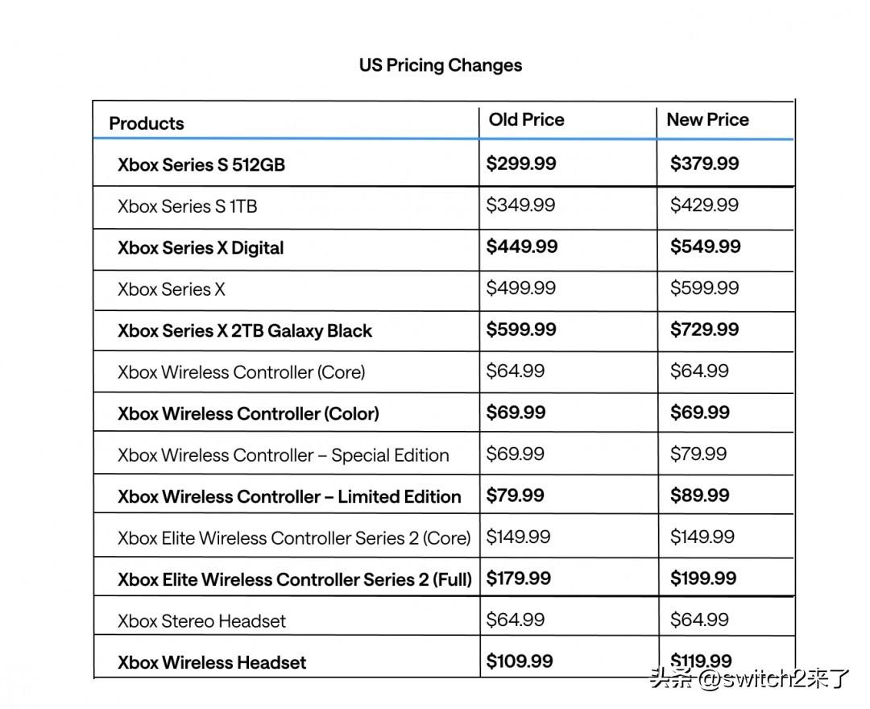Click the Xbox Series S 1TB product name

point(188,206)
